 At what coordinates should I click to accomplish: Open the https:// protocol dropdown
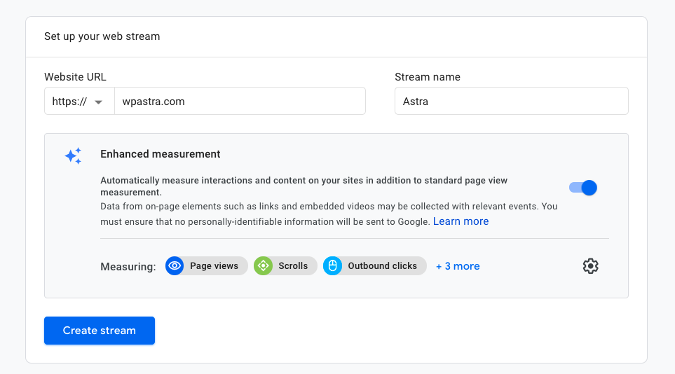(x=79, y=101)
